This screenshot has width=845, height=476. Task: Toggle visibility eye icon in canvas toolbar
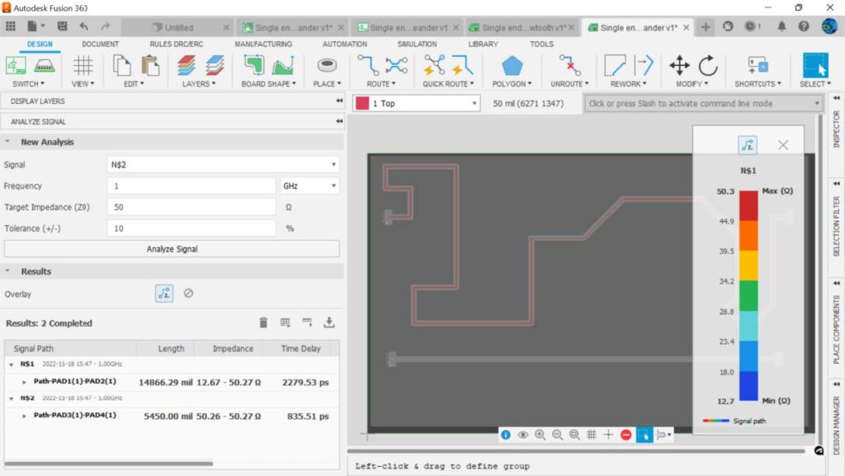(x=522, y=435)
